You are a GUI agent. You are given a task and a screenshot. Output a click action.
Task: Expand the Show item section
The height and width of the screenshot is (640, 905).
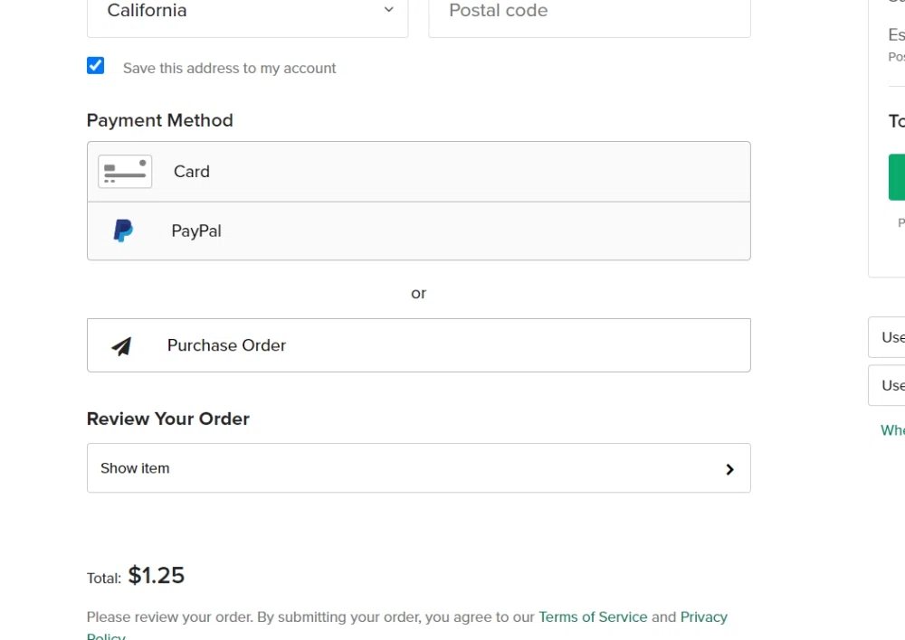click(x=418, y=468)
